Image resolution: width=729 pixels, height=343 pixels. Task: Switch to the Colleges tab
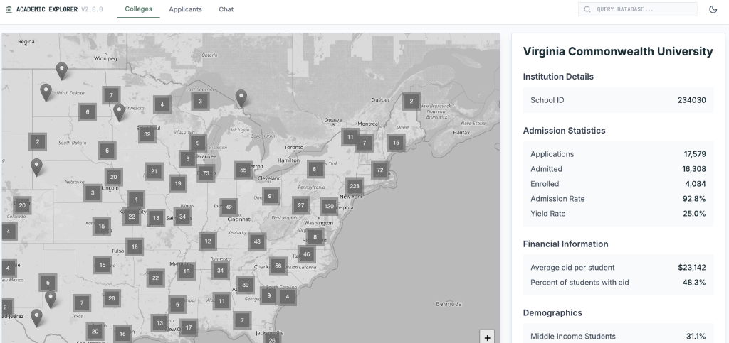[x=139, y=9]
